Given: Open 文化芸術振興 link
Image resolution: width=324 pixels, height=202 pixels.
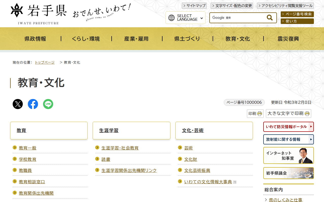Looking at the screenshot, I should (197, 170).
